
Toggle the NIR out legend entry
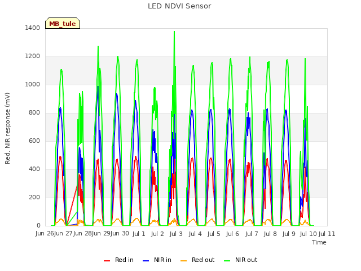point(241,260)
